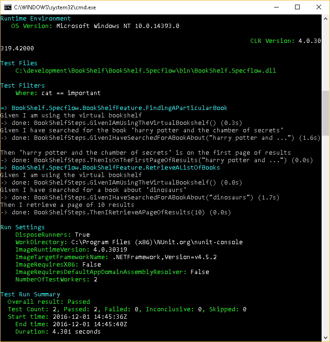Click the BookShelf.Specflow.dll file path
Image resolution: width=330 pixels, height=342 pixels.
pyautogui.click(x=146, y=71)
